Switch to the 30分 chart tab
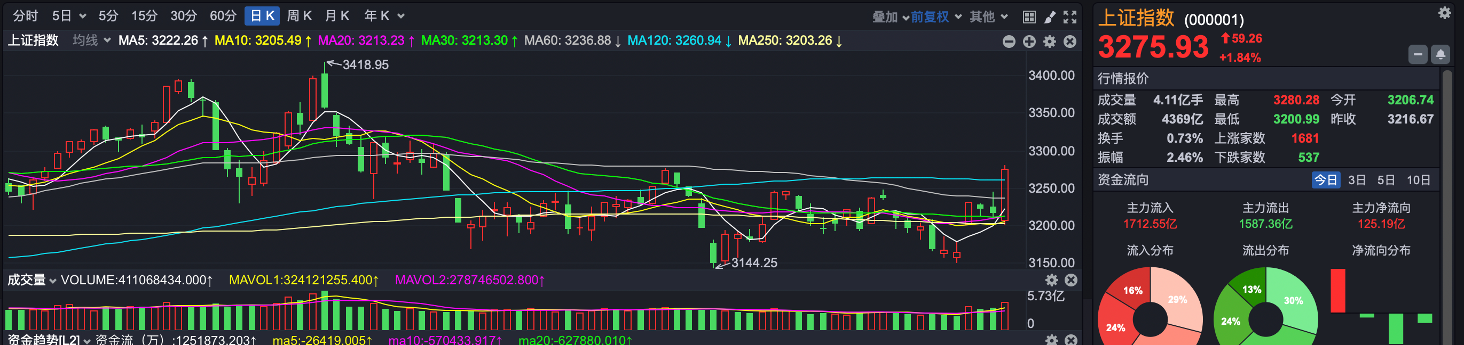 [184, 16]
